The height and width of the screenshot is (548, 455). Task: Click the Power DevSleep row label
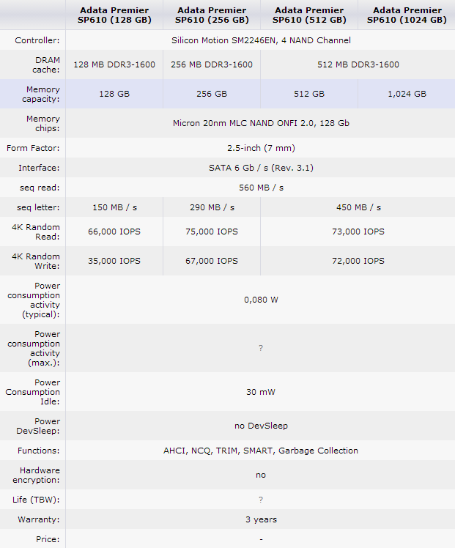pos(38,426)
